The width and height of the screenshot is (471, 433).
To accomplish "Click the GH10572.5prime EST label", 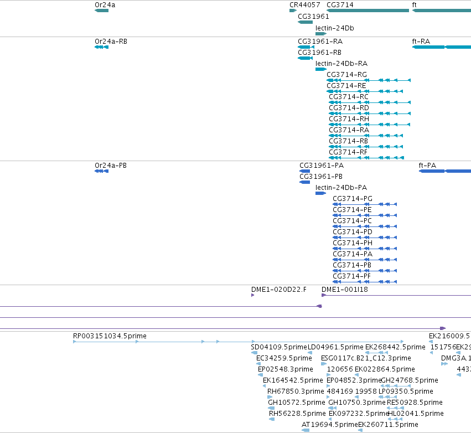I will point(297,403).
